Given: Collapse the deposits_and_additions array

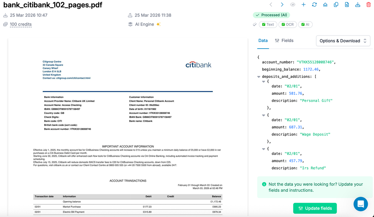Looking at the screenshot, I should click(259, 76).
